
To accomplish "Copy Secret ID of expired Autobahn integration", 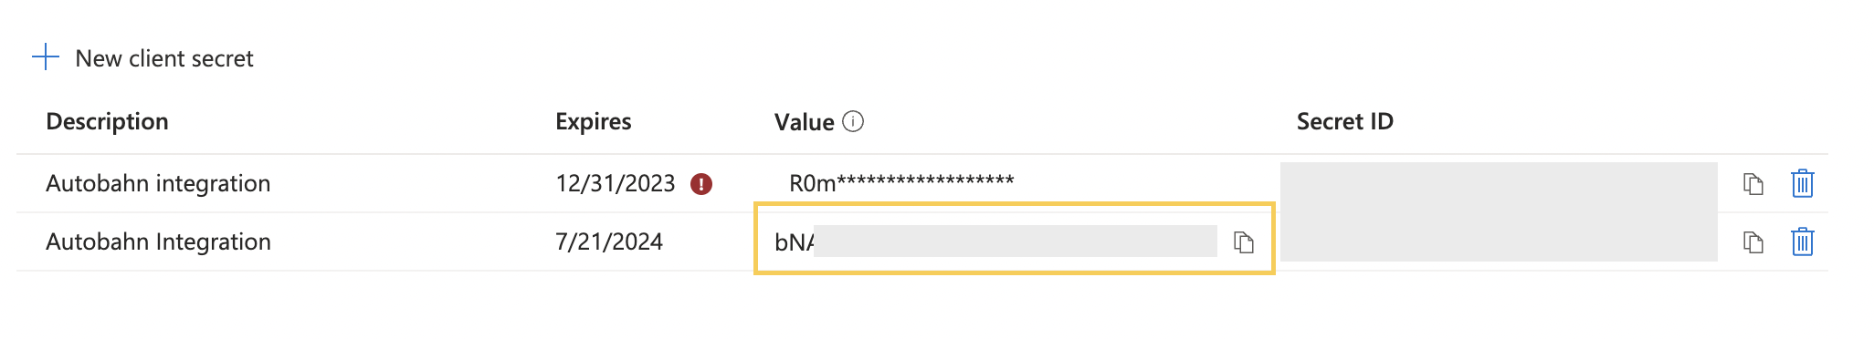I will [x=1753, y=184].
